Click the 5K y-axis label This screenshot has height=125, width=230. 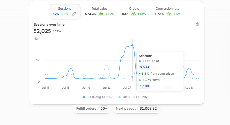coord(38,60)
